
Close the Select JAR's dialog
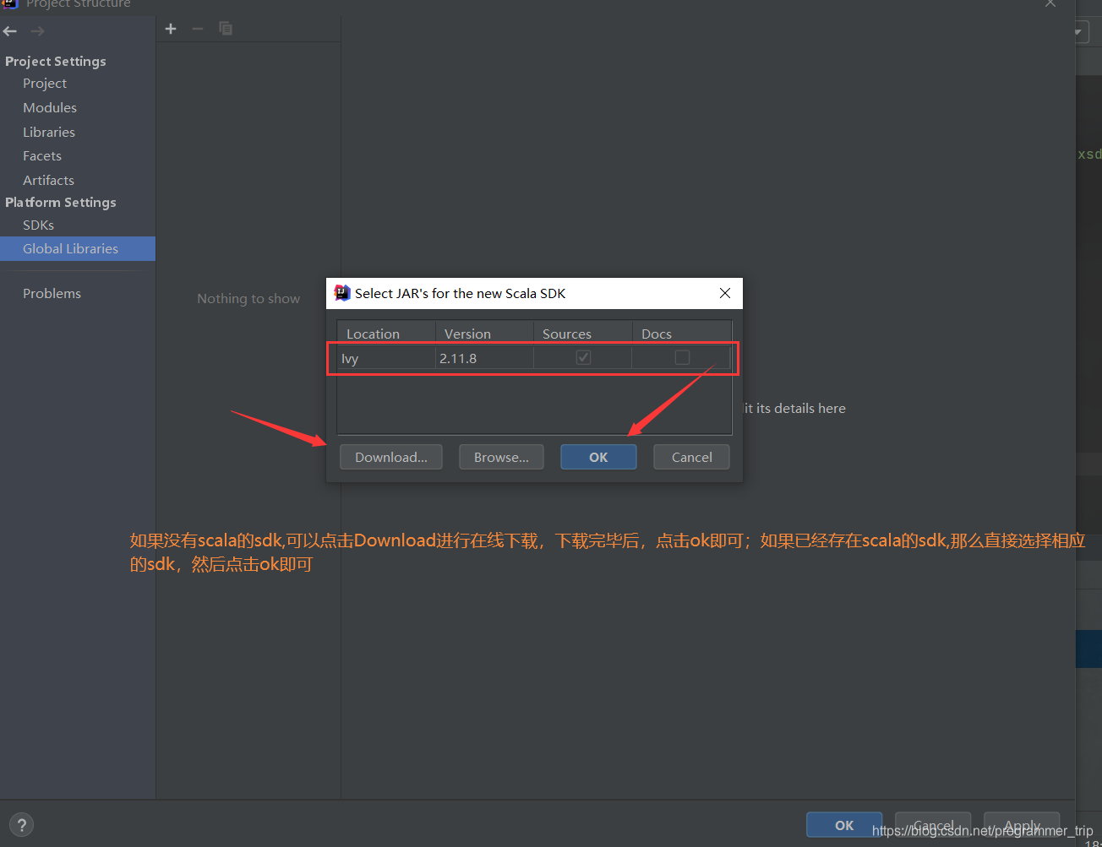point(725,293)
